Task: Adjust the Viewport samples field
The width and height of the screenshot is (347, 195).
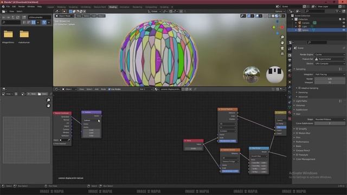Action: click(x=330, y=82)
